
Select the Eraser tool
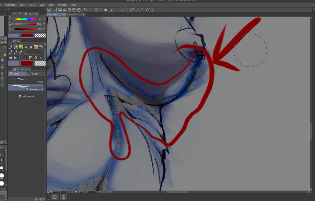(31, 47)
